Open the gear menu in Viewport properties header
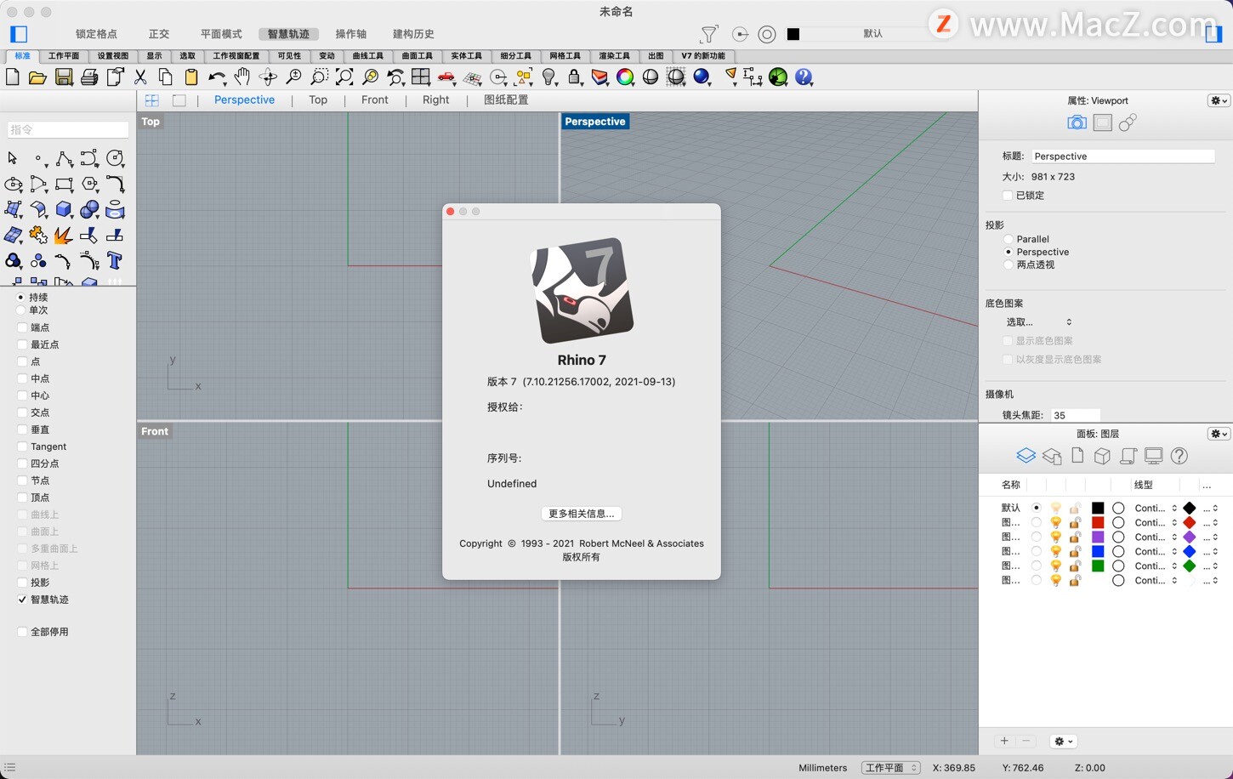1233x779 pixels. [x=1219, y=100]
